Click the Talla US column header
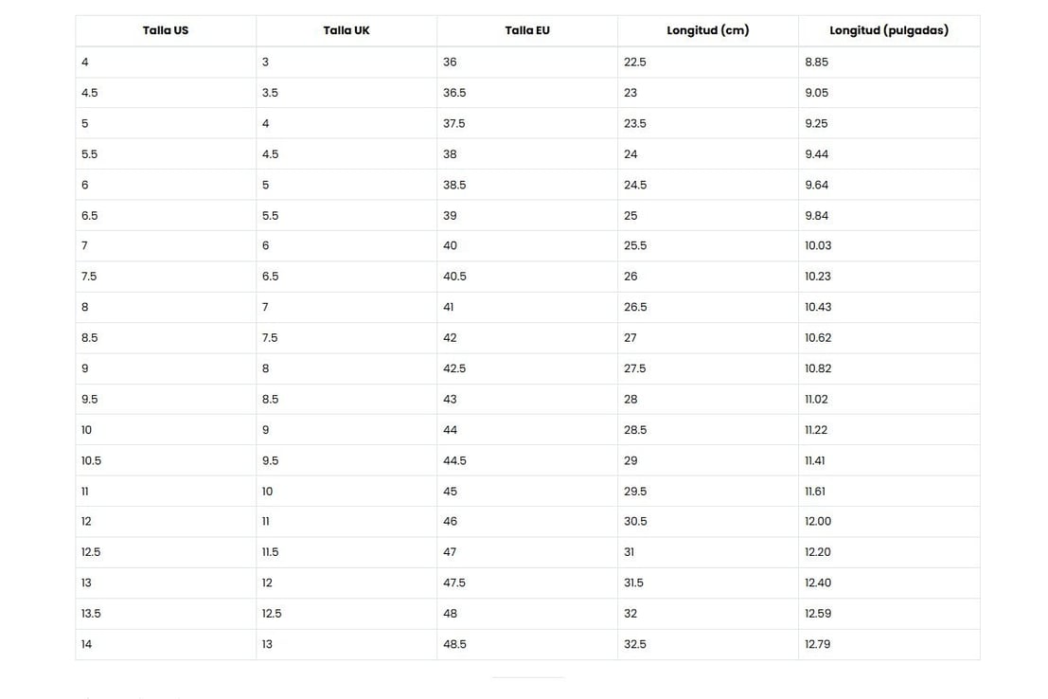Screen dimensions: 1048x699 click(166, 30)
